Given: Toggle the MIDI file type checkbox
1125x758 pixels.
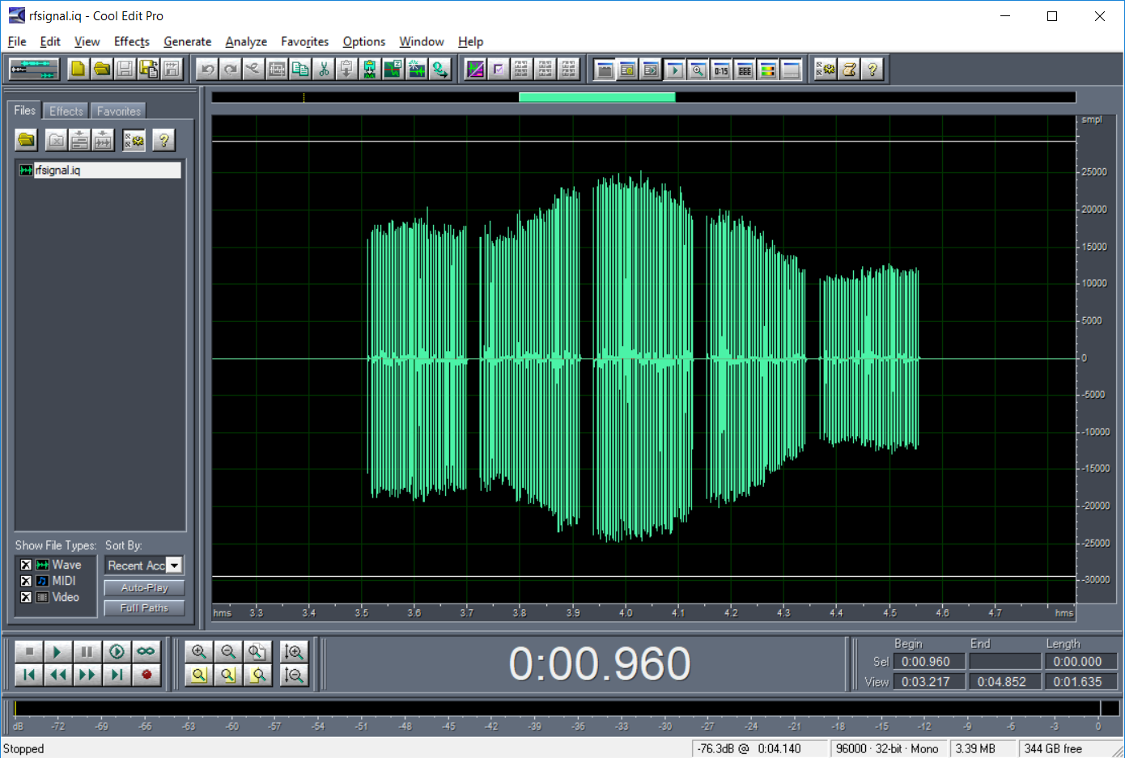Looking at the screenshot, I should click(x=26, y=581).
